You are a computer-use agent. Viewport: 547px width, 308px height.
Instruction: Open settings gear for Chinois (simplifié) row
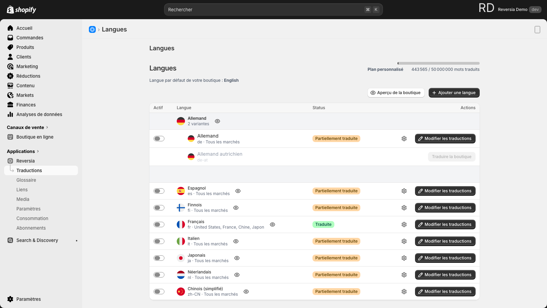pyautogui.click(x=404, y=292)
